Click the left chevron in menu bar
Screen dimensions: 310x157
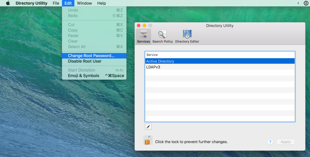[298, 3]
